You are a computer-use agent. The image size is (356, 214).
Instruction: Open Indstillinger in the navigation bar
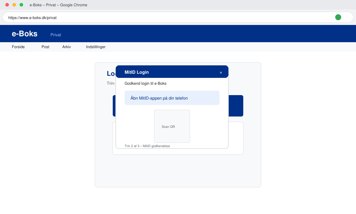click(x=96, y=47)
